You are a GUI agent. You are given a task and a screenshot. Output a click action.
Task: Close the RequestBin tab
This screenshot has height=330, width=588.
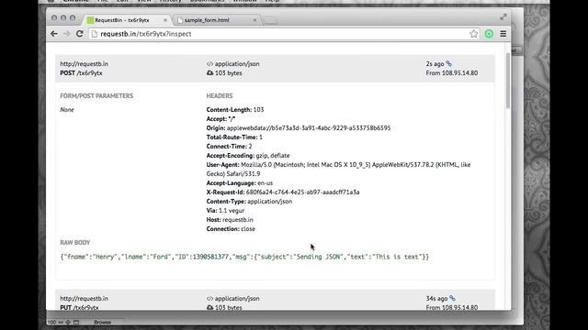tap(165, 20)
